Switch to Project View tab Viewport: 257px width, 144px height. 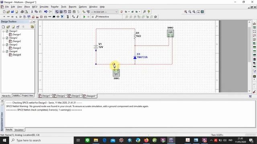[x=28, y=96]
